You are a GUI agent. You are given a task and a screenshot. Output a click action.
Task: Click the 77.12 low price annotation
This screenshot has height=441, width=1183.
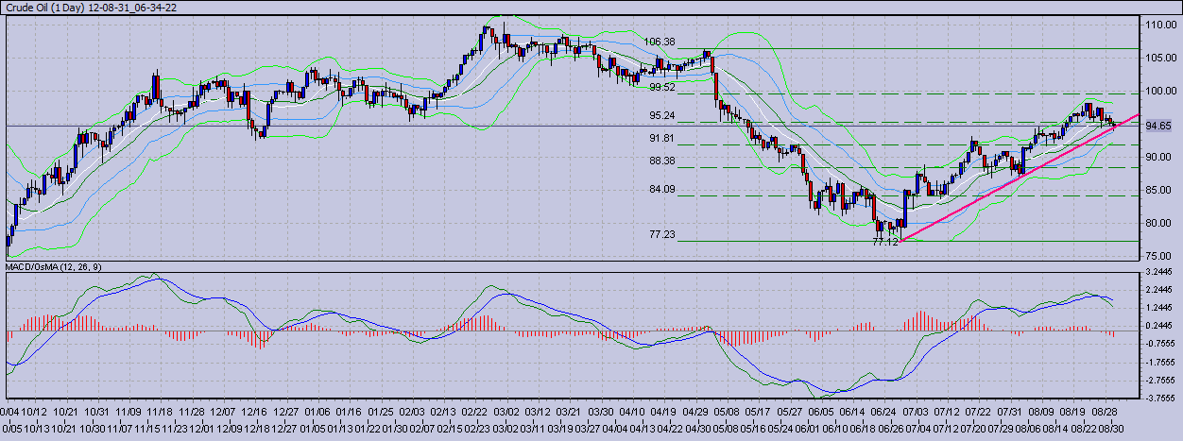tap(885, 243)
